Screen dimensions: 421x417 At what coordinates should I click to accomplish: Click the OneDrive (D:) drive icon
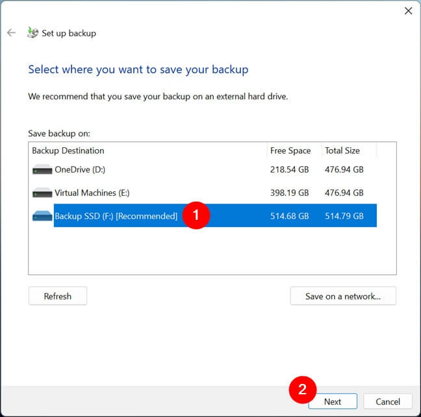tap(42, 170)
